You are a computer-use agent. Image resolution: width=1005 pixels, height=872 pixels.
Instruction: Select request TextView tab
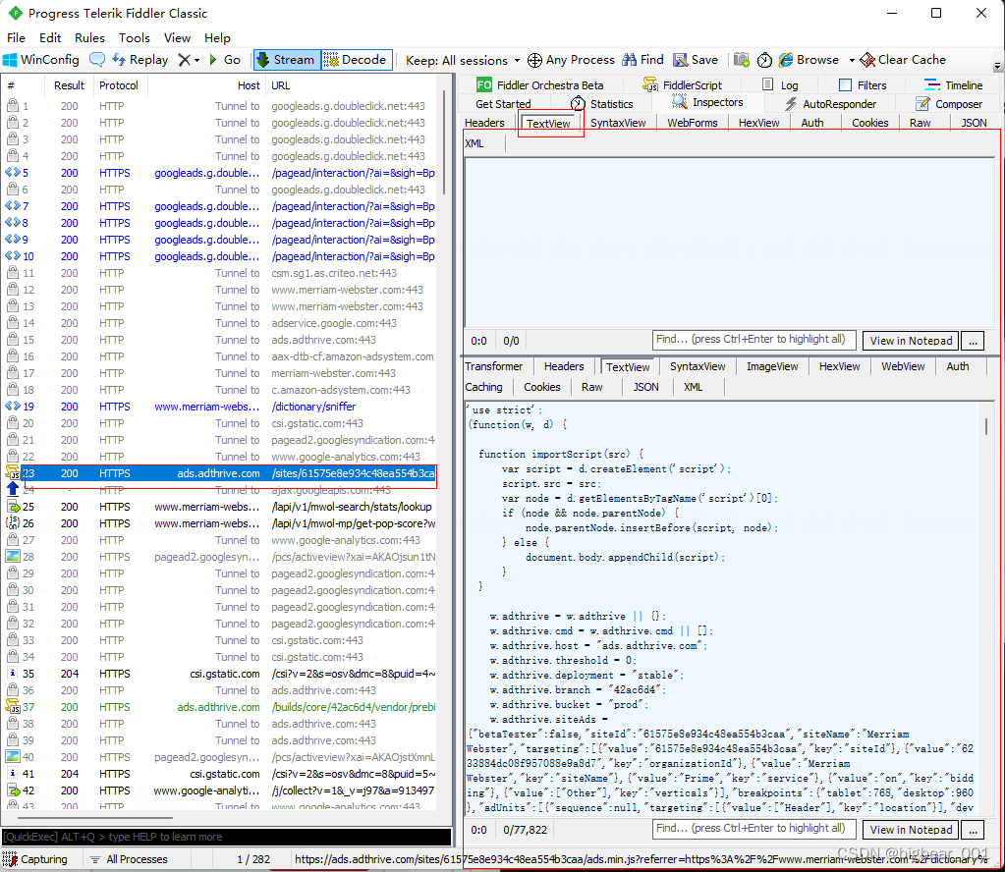pyautogui.click(x=548, y=123)
